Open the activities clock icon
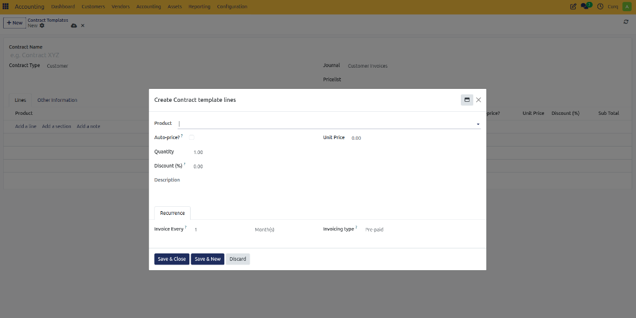 (x=601, y=6)
